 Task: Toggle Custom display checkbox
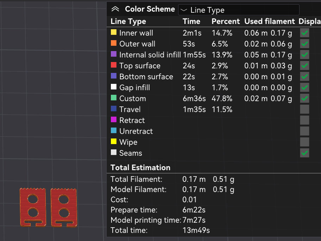click(304, 98)
